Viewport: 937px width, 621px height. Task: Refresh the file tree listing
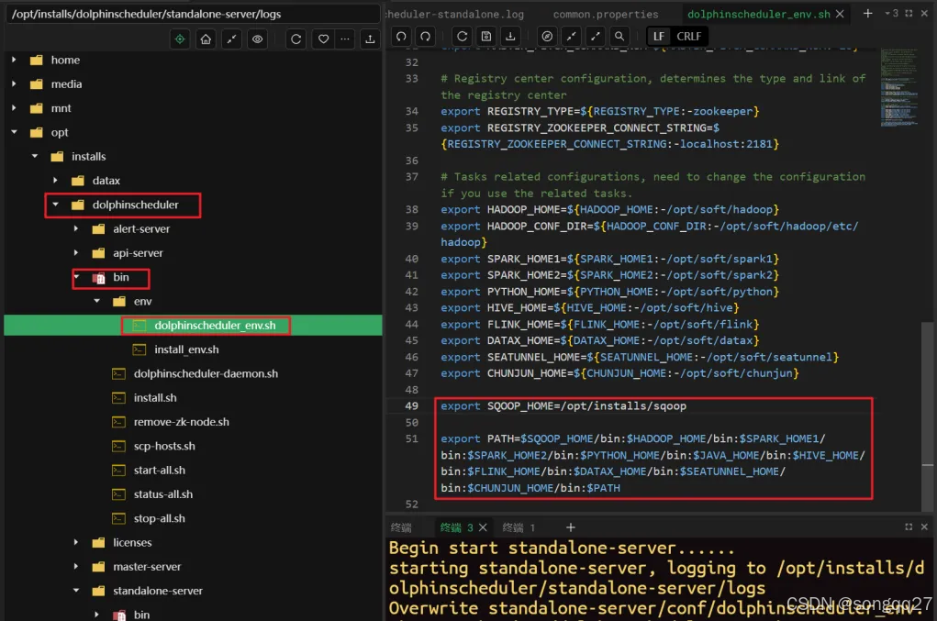coord(296,39)
